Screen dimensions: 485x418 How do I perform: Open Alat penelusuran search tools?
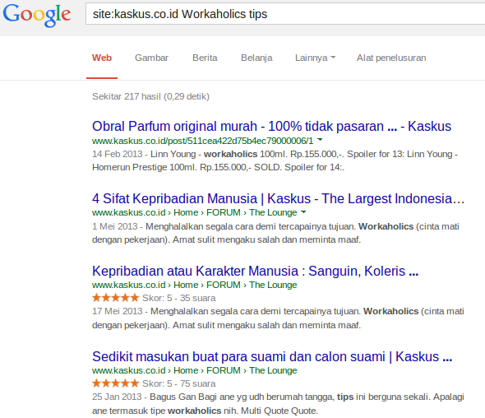click(x=391, y=58)
